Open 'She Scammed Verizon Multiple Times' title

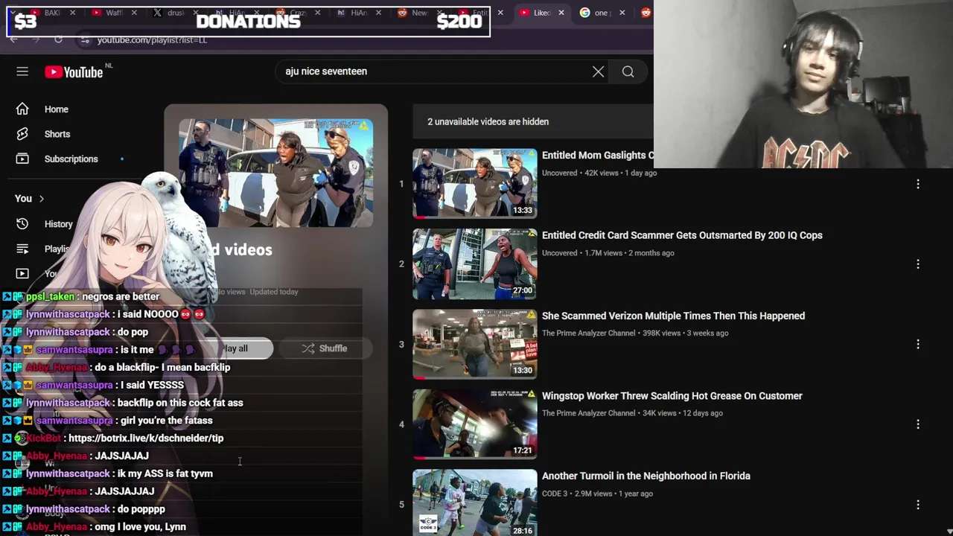coord(673,316)
